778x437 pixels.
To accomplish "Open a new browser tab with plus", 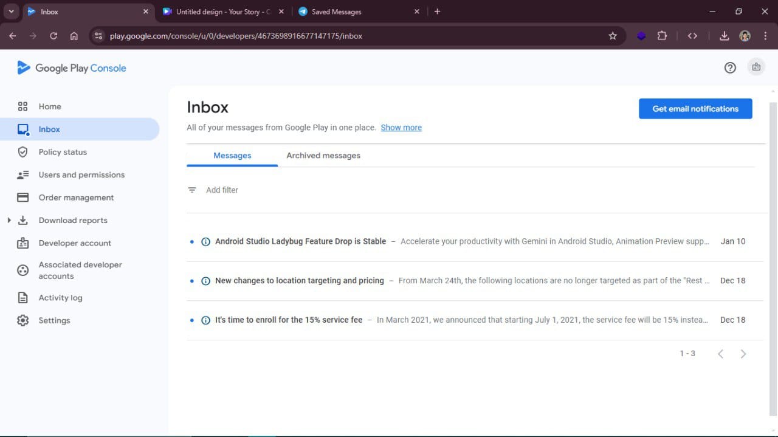I will [437, 12].
